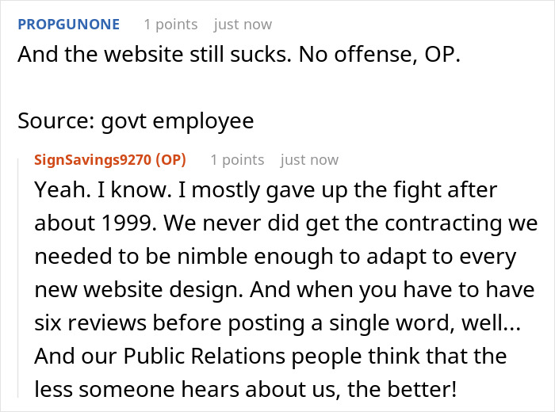Click the points score beside SignSavings9270
Viewport: 555px width, 412px height.
pyautogui.click(x=235, y=160)
